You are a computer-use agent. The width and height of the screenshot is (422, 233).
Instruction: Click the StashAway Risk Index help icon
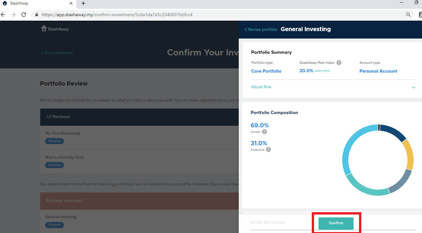point(339,62)
